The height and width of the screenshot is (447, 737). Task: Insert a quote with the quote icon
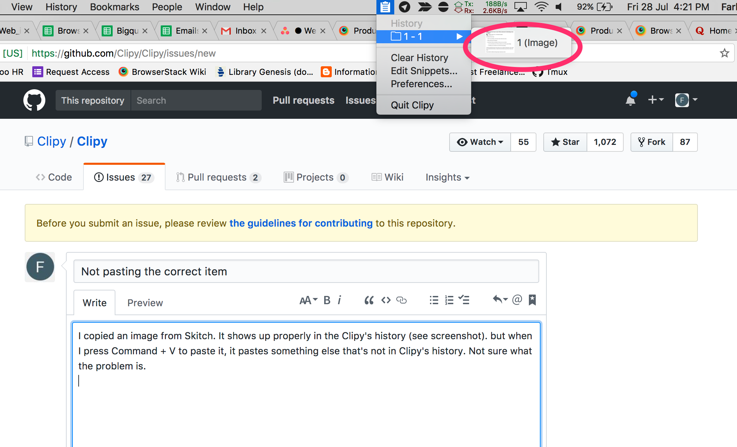tap(369, 300)
